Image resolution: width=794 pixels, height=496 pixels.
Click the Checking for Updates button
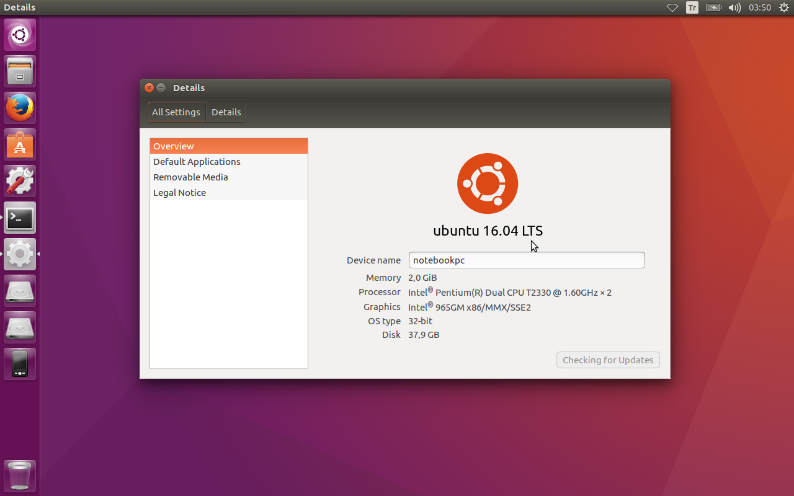coord(608,360)
